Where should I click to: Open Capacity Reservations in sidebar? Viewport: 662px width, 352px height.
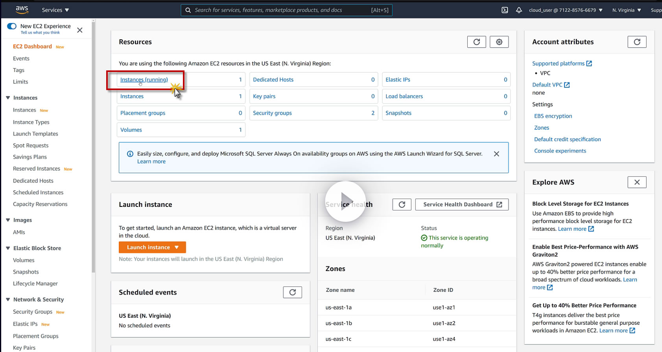[x=40, y=204]
